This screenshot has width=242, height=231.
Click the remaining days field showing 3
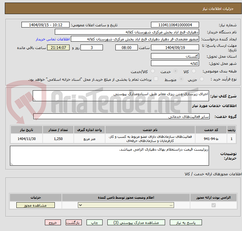click(x=92, y=47)
